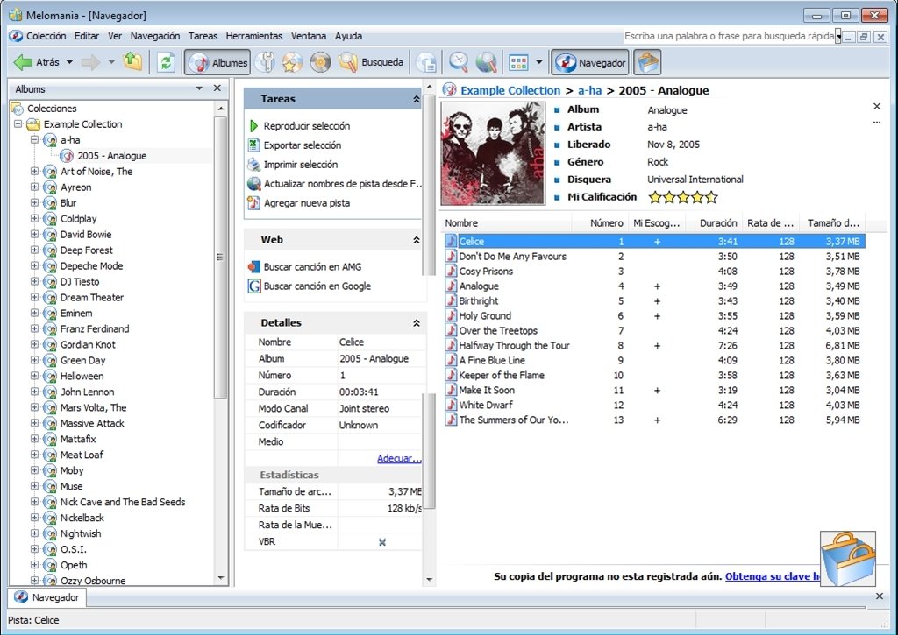Click the green Atrás back arrow
The width and height of the screenshot is (898, 635).
click(x=23, y=62)
